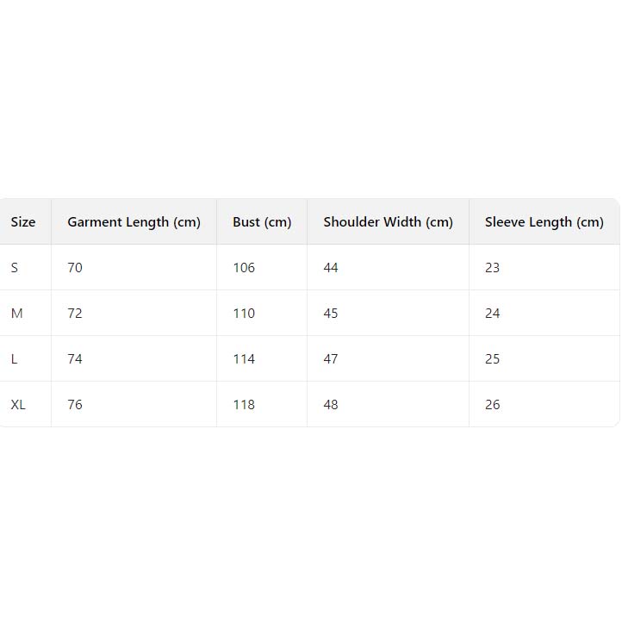Select shoulder width value 45

[331, 314]
